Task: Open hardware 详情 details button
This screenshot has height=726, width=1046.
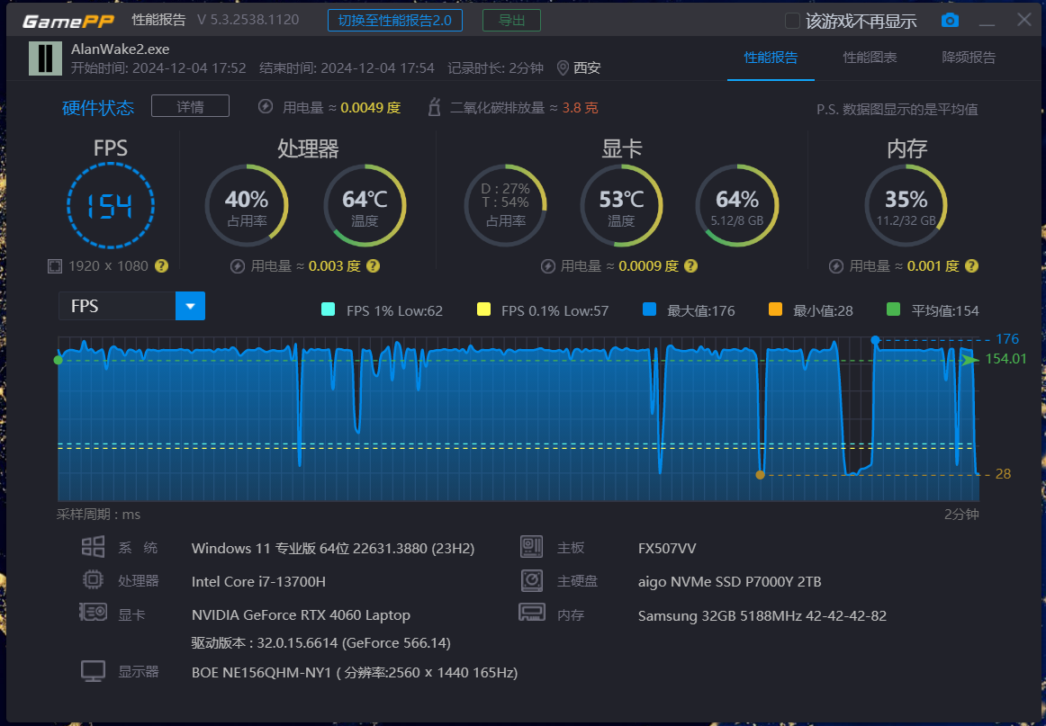Action: coord(190,106)
